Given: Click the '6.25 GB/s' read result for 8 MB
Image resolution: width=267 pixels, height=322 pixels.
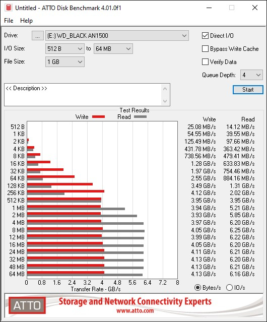Looking at the screenshot, I should (x=242, y=230).
